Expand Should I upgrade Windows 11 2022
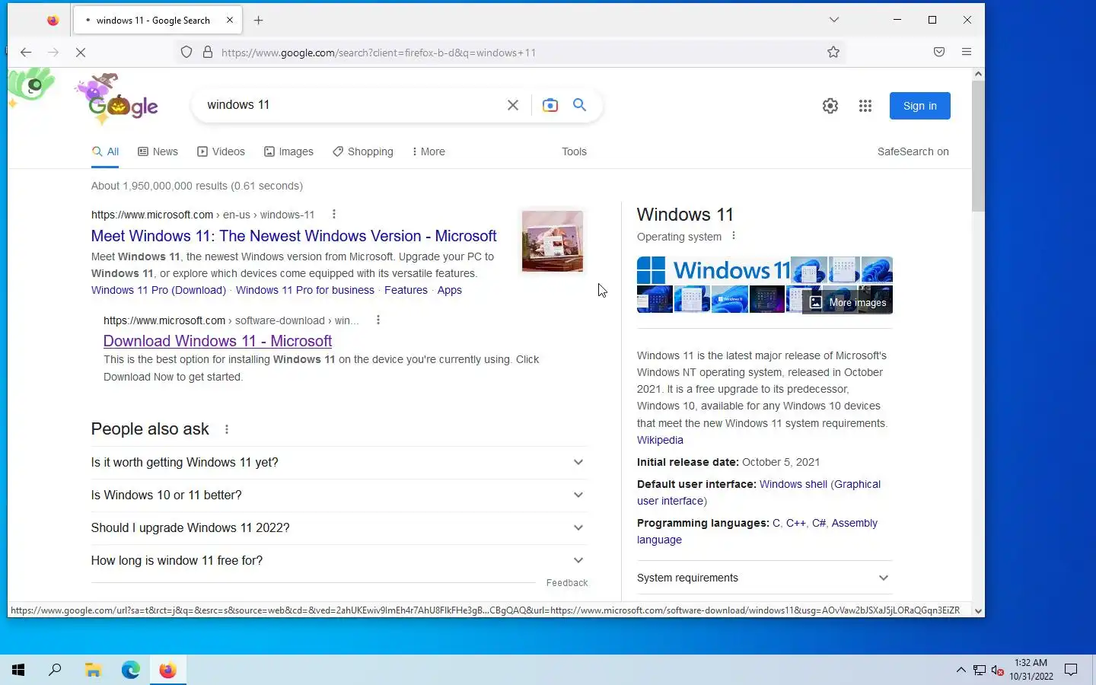Image resolution: width=1096 pixels, height=685 pixels. (x=339, y=528)
